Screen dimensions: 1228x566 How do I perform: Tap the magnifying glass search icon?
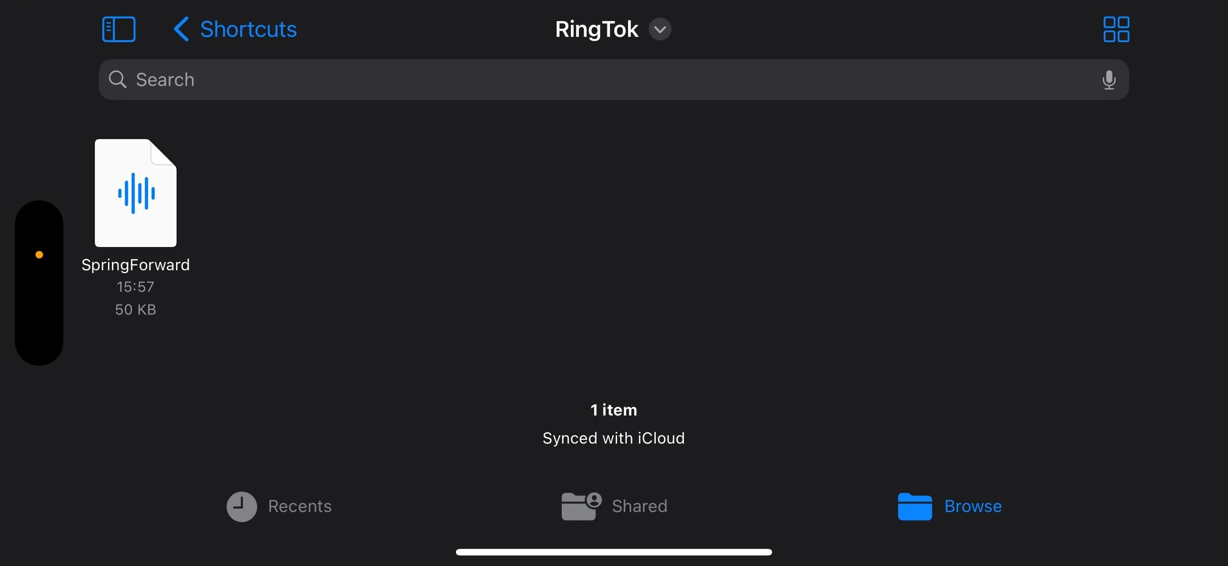tap(117, 79)
